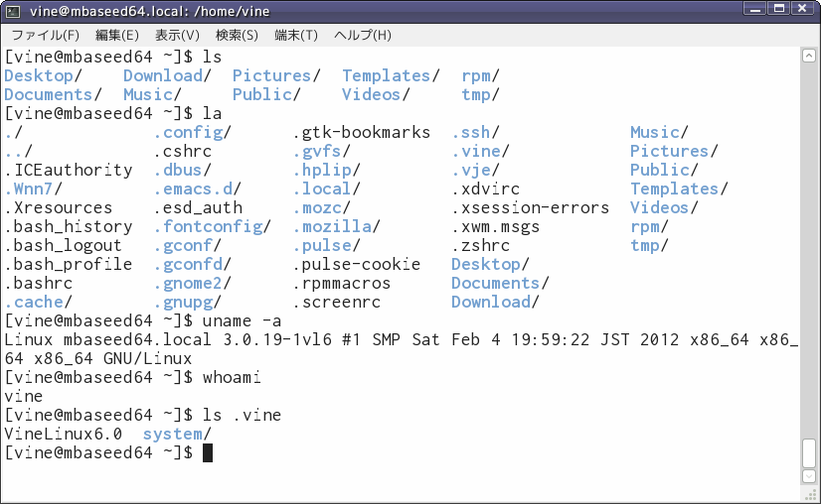Click the .bash_history file name
Image resolution: width=821 pixels, height=504 pixels.
69,227
